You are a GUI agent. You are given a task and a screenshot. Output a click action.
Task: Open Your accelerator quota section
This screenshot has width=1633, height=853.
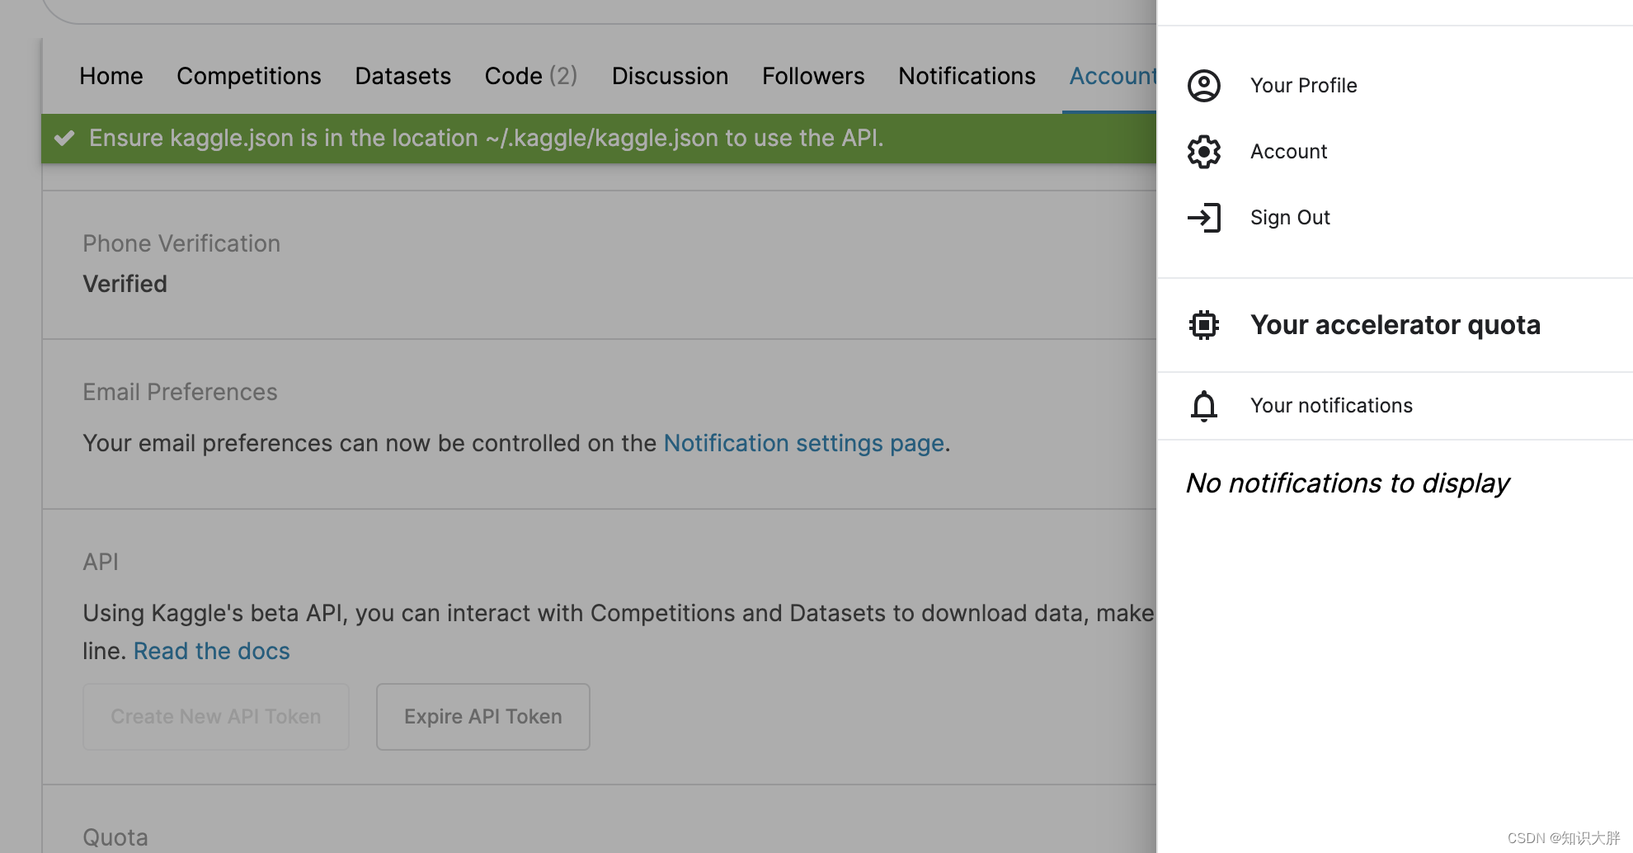1395,325
